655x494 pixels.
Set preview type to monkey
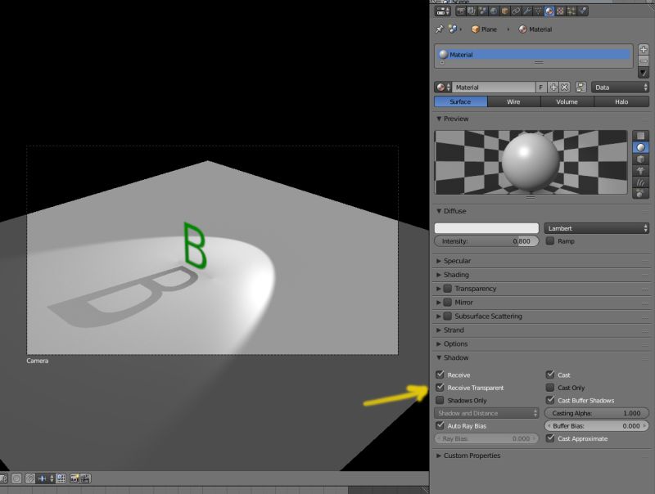640,171
